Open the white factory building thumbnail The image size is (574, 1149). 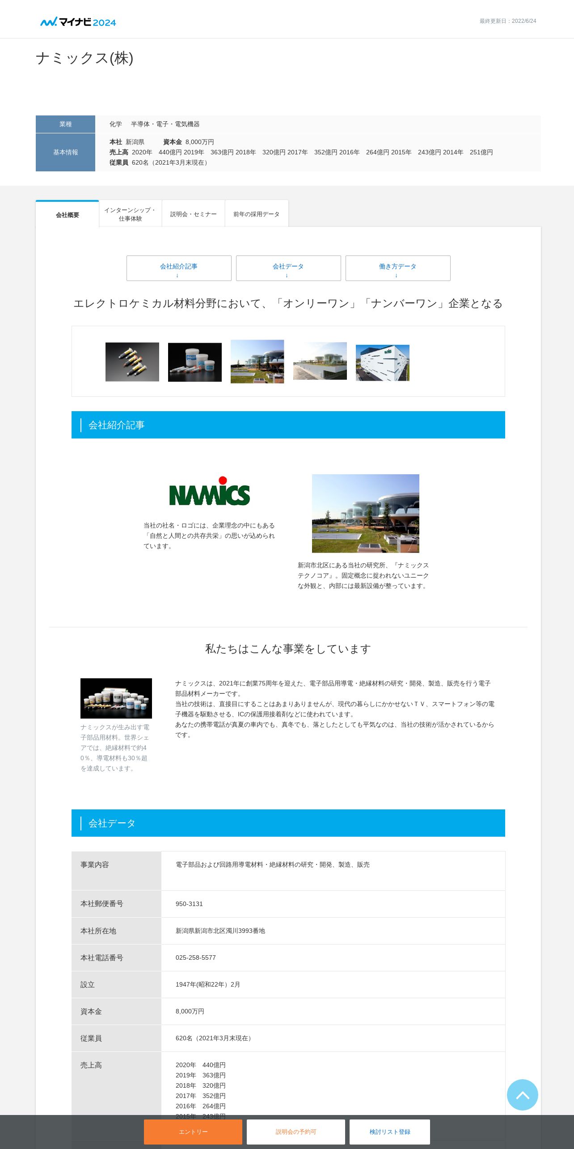coord(383,363)
